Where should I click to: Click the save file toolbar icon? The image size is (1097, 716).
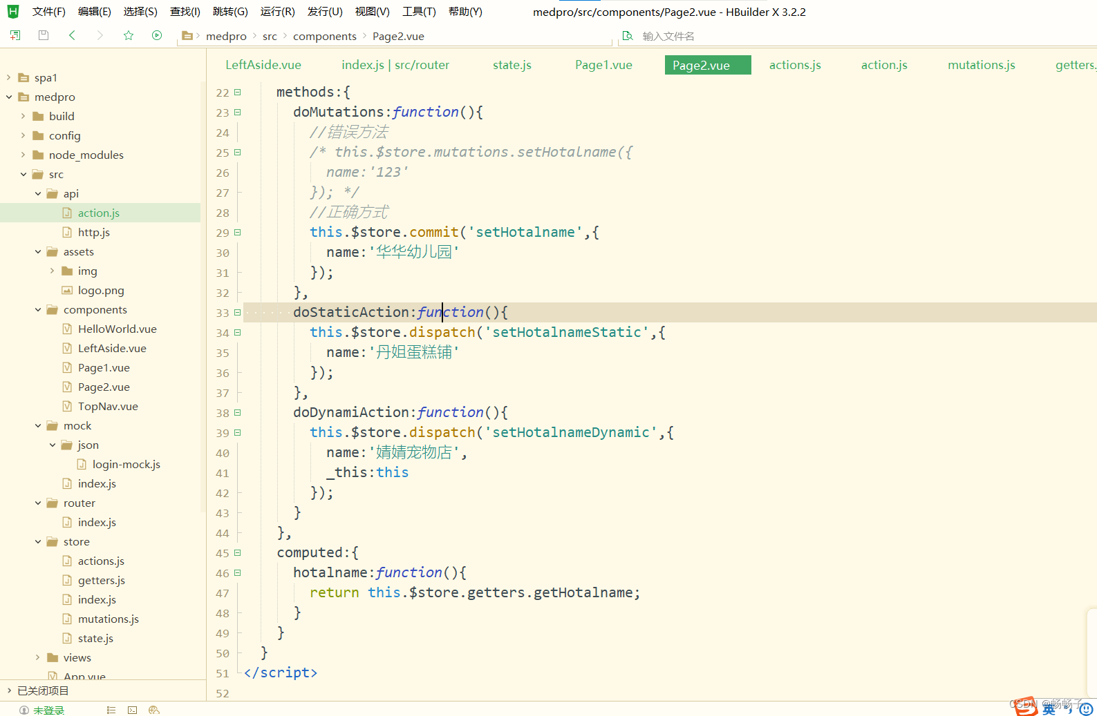pos(44,35)
